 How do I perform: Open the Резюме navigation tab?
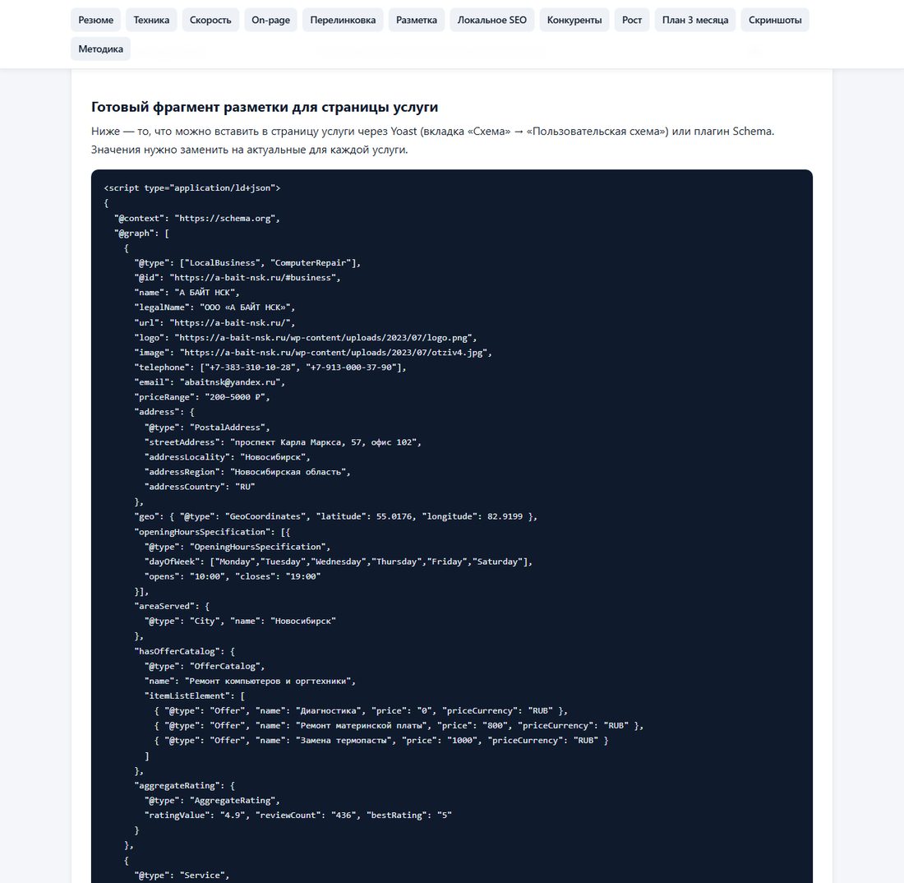[95, 21]
